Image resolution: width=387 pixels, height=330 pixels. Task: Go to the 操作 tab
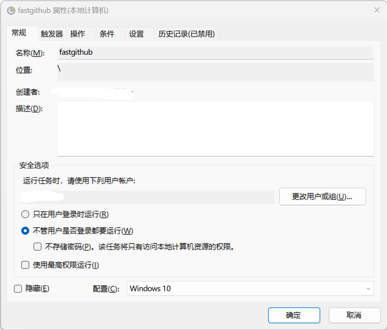tap(77, 34)
